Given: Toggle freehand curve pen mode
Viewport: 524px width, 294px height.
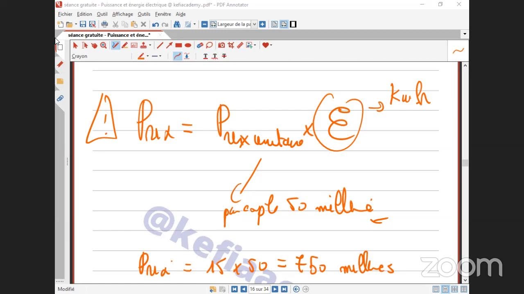Looking at the screenshot, I should [177, 56].
